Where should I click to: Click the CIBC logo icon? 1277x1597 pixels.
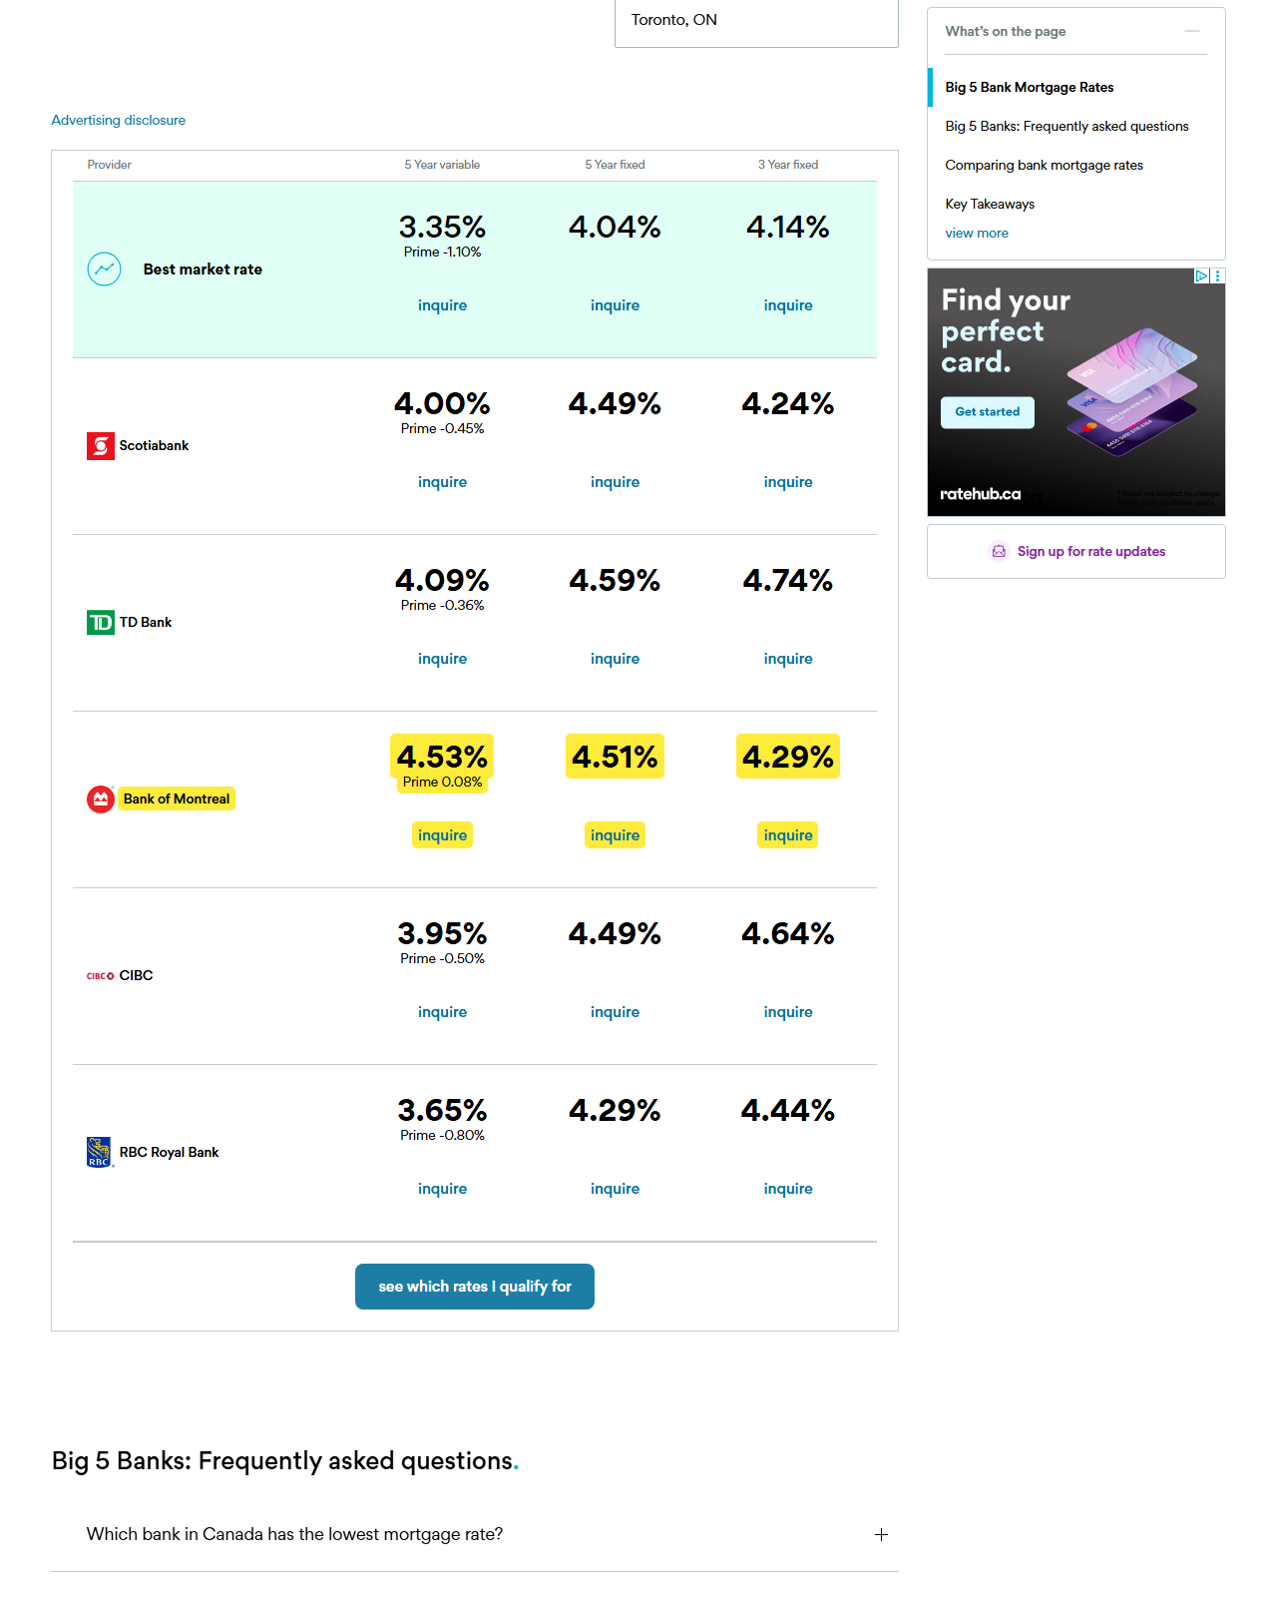pos(100,976)
